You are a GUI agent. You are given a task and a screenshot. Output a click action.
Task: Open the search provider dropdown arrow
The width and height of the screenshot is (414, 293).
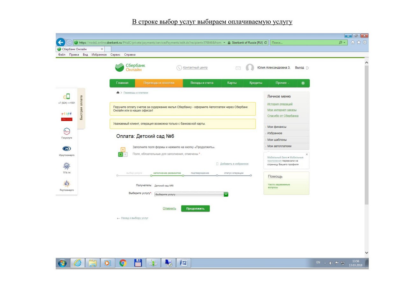pos(345,43)
